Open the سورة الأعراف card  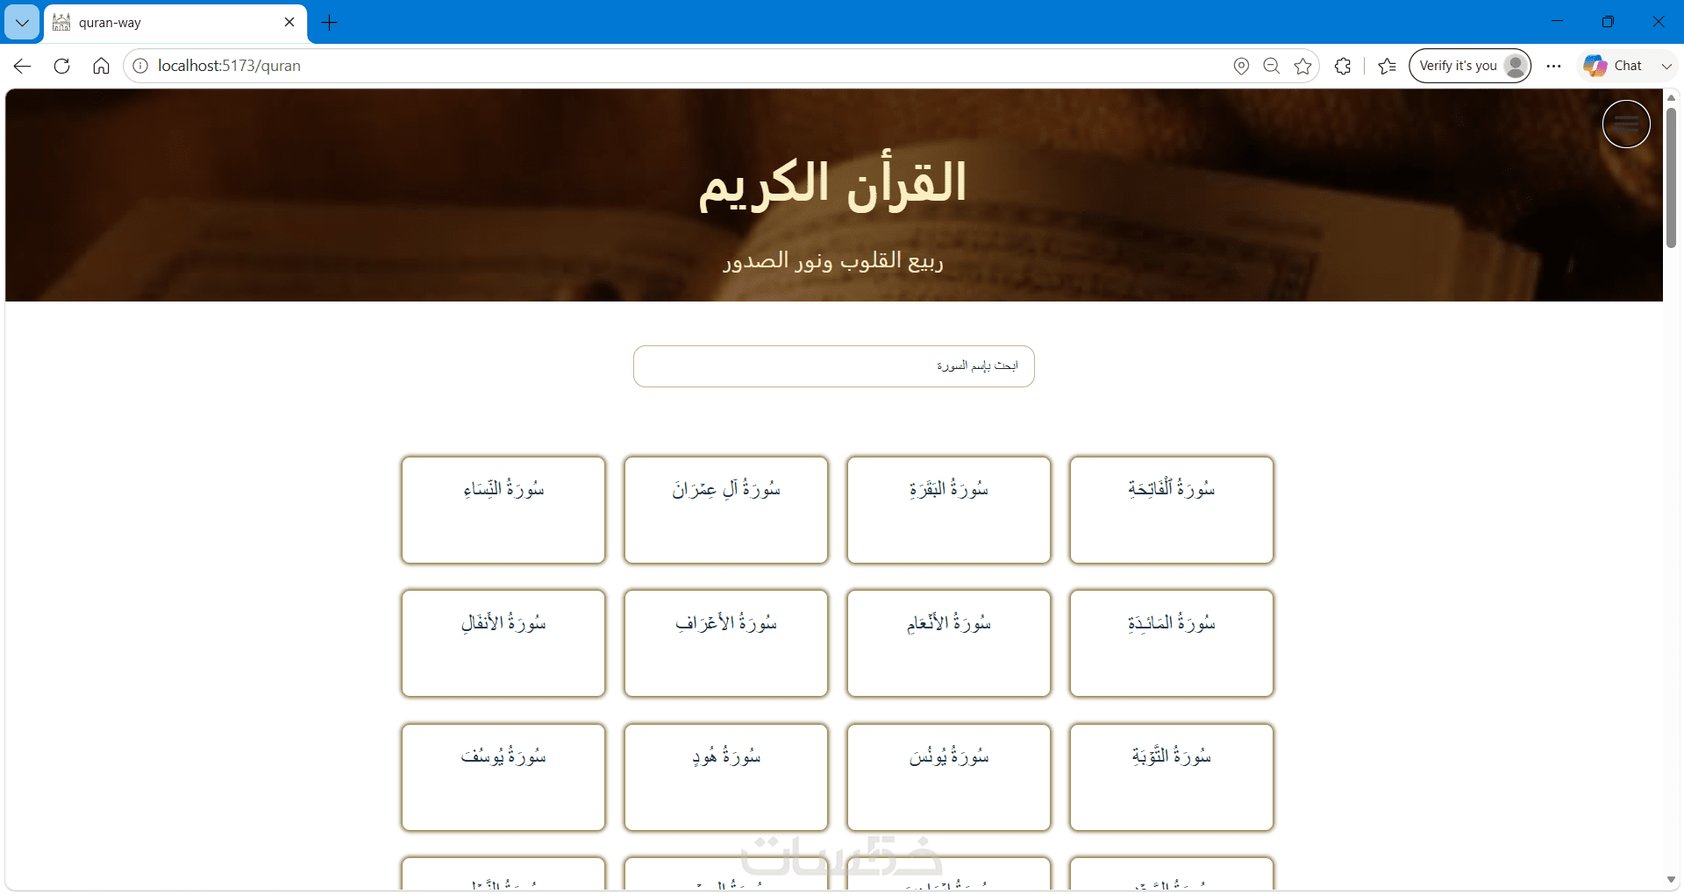pos(726,643)
